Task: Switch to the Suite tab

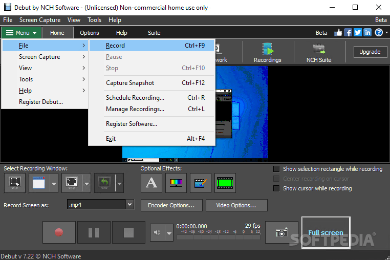Action: click(154, 33)
